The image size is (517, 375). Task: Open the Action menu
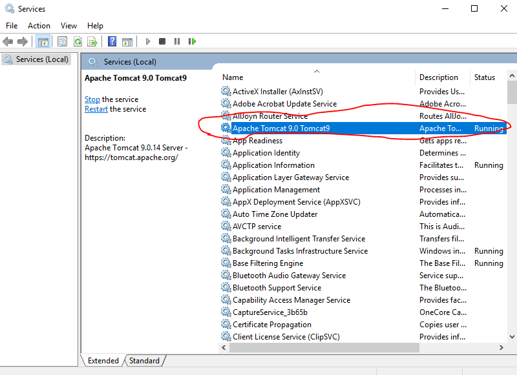click(x=39, y=26)
